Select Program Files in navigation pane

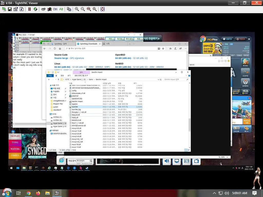tap(58, 104)
